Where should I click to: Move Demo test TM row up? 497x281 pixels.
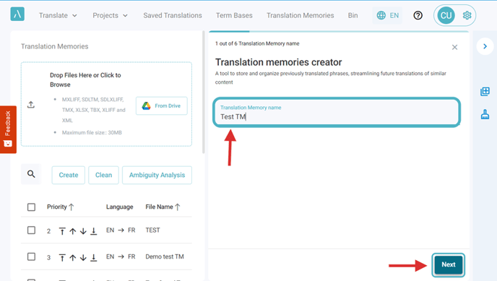(x=72, y=258)
